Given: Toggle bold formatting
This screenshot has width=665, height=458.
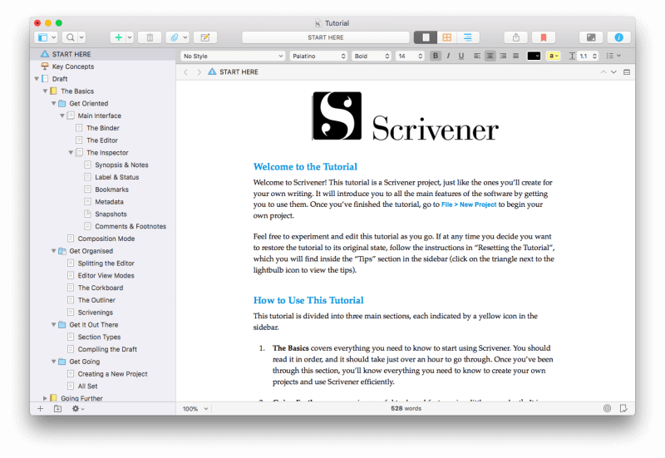Looking at the screenshot, I should (436, 56).
